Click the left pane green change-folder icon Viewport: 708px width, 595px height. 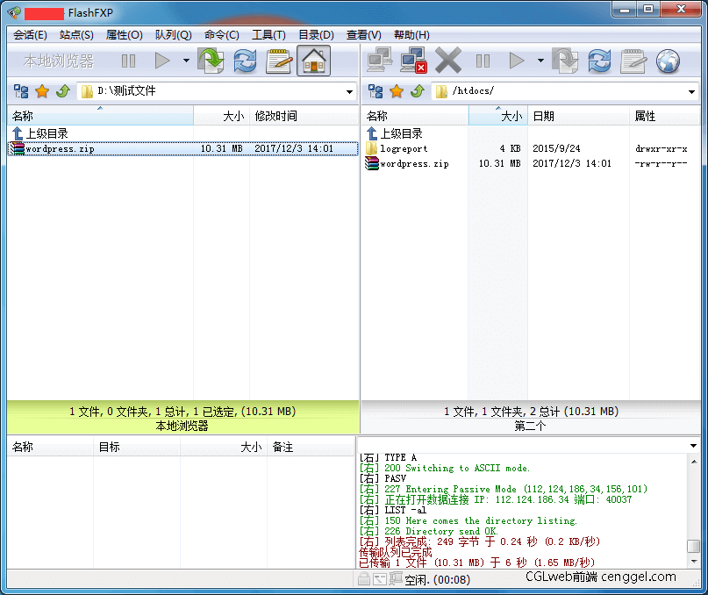coord(211,61)
